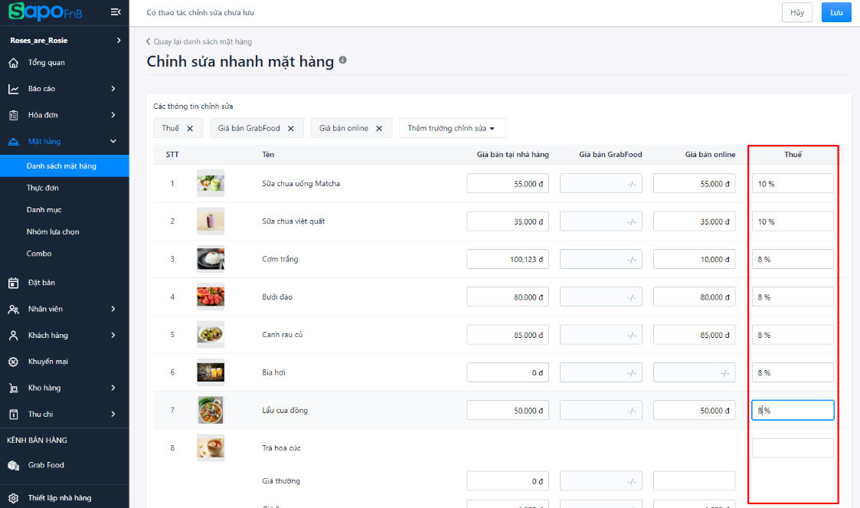This screenshot has width=860, height=508.
Task: Go back via Quay lại danh sách mặt hàng
Action: [x=199, y=41]
